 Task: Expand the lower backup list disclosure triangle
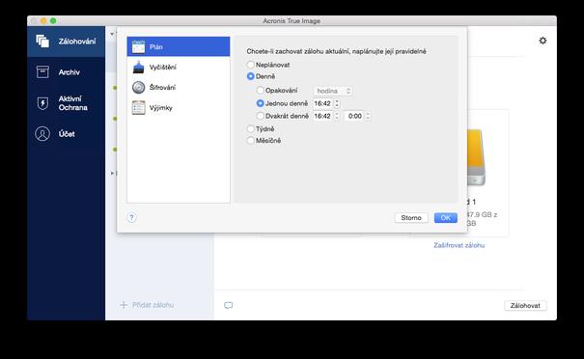click(x=112, y=173)
